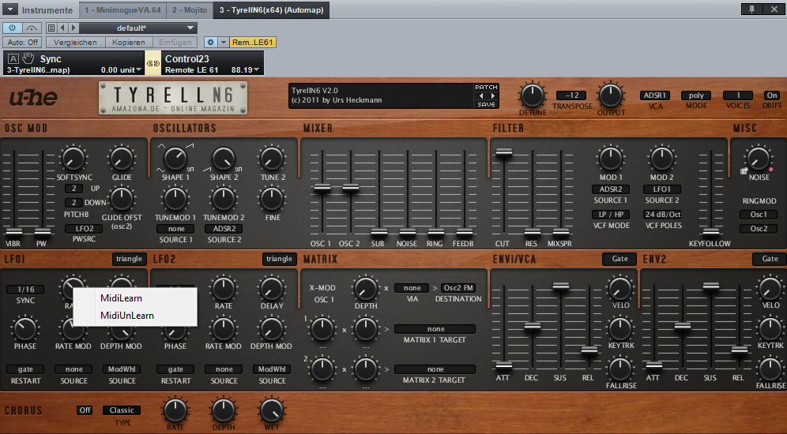Toggle the VCF POLES 24 dB/Oct selector

(662, 215)
